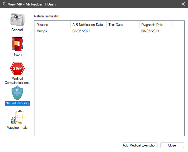Click the Test Date column header
188x152 pixels.
click(x=123, y=25)
